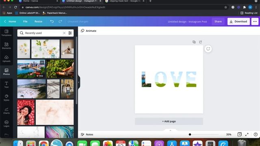The height and width of the screenshot is (146, 260).
Task: Click the comment bubble beside canvas
Action: (x=208, y=49)
